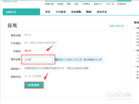Click the 申请提现 button
Image resolution: width=139 pixels, height=104 pixels.
34,85
